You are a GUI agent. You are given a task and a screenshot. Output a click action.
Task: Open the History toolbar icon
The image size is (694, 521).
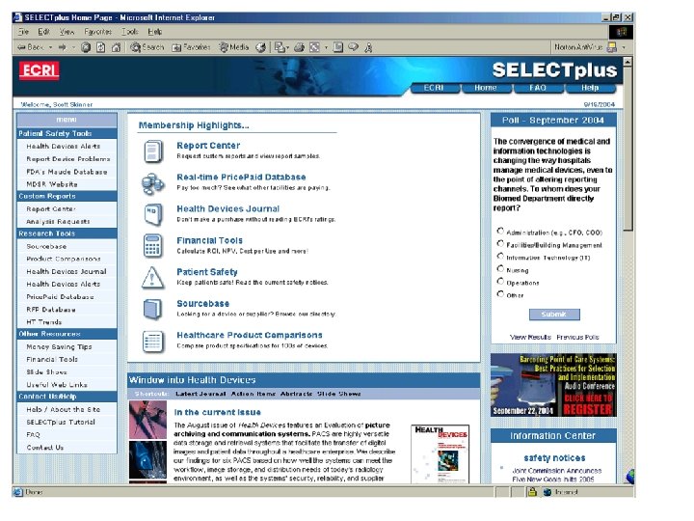click(x=261, y=47)
